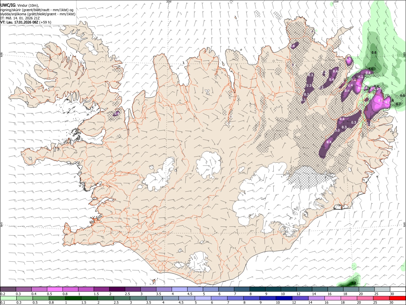Select the lower legend's medium green 0.5 swatch

pos(41,298)
